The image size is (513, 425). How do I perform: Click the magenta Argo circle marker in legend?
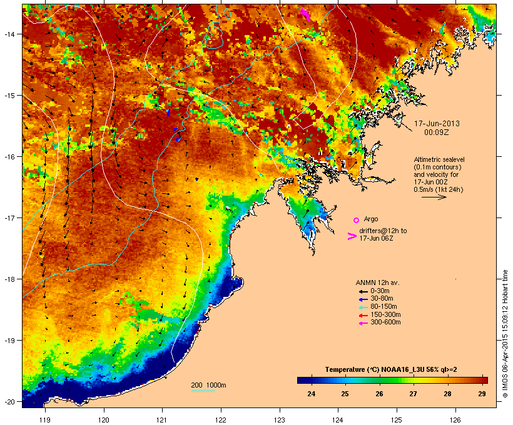click(x=357, y=220)
